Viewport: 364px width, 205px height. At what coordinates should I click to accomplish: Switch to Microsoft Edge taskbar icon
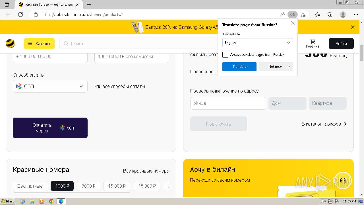[61, 201]
